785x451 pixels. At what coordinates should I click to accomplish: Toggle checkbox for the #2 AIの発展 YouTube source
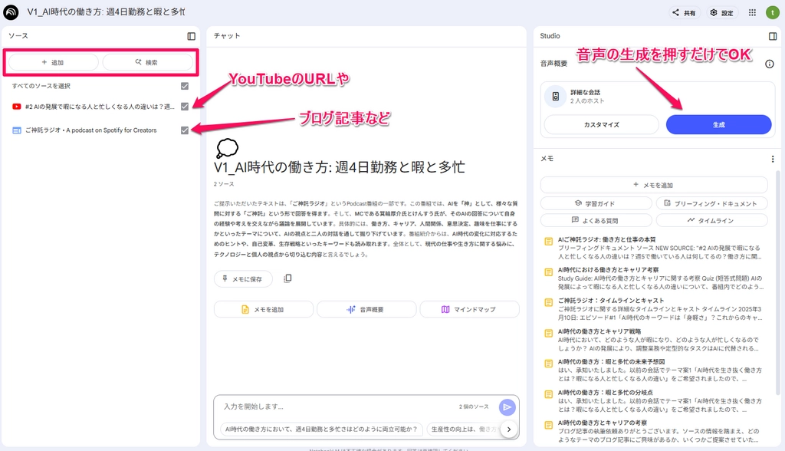[x=185, y=107]
